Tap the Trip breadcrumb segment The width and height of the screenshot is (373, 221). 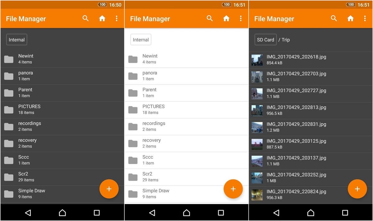(286, 40)
